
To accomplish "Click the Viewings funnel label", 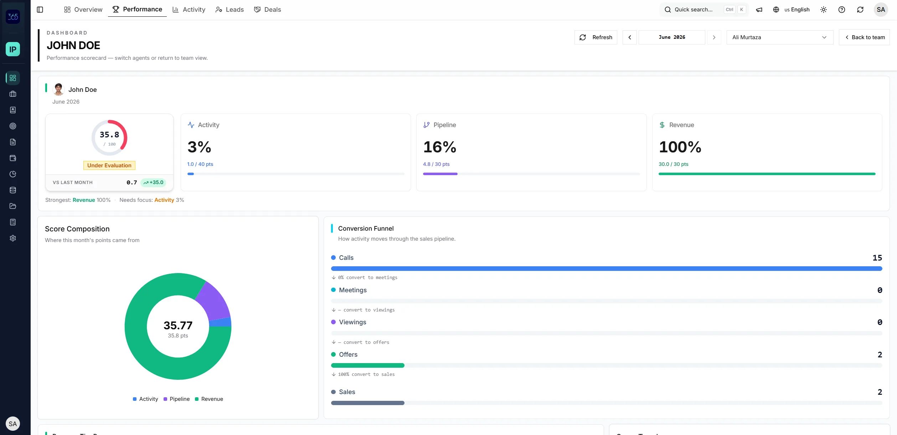I will coord(352,322).
